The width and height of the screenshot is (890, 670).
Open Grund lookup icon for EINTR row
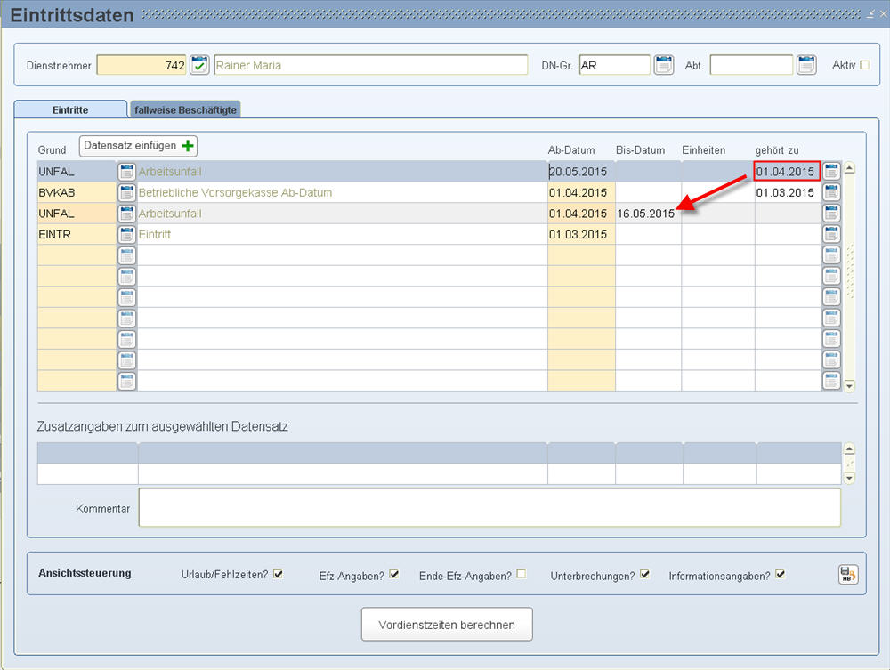[x=126, y=234]
